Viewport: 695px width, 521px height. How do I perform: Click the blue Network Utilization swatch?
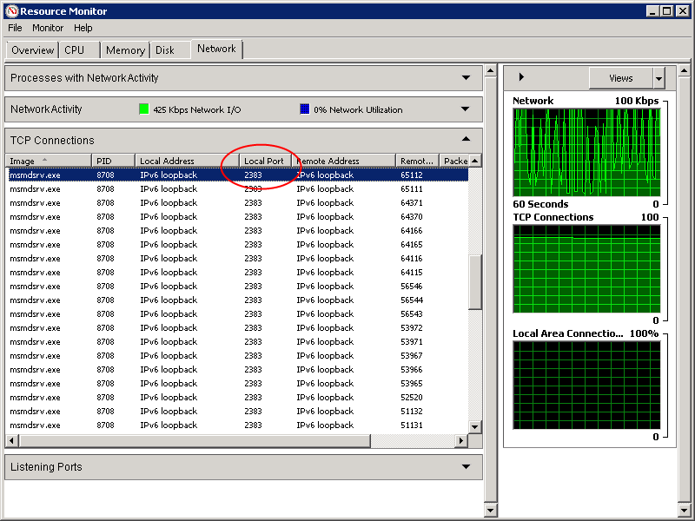click(x=305, y=109)
